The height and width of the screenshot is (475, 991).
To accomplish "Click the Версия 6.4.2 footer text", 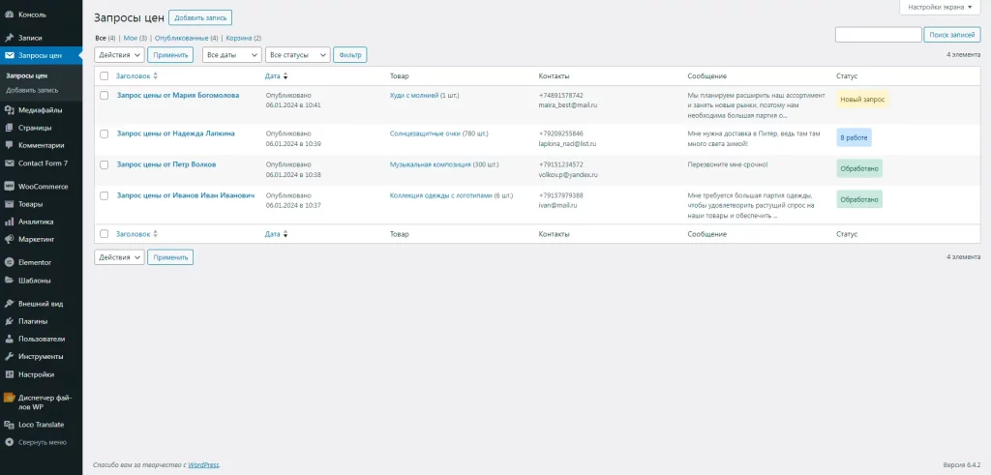I will (x=962, y=465).
